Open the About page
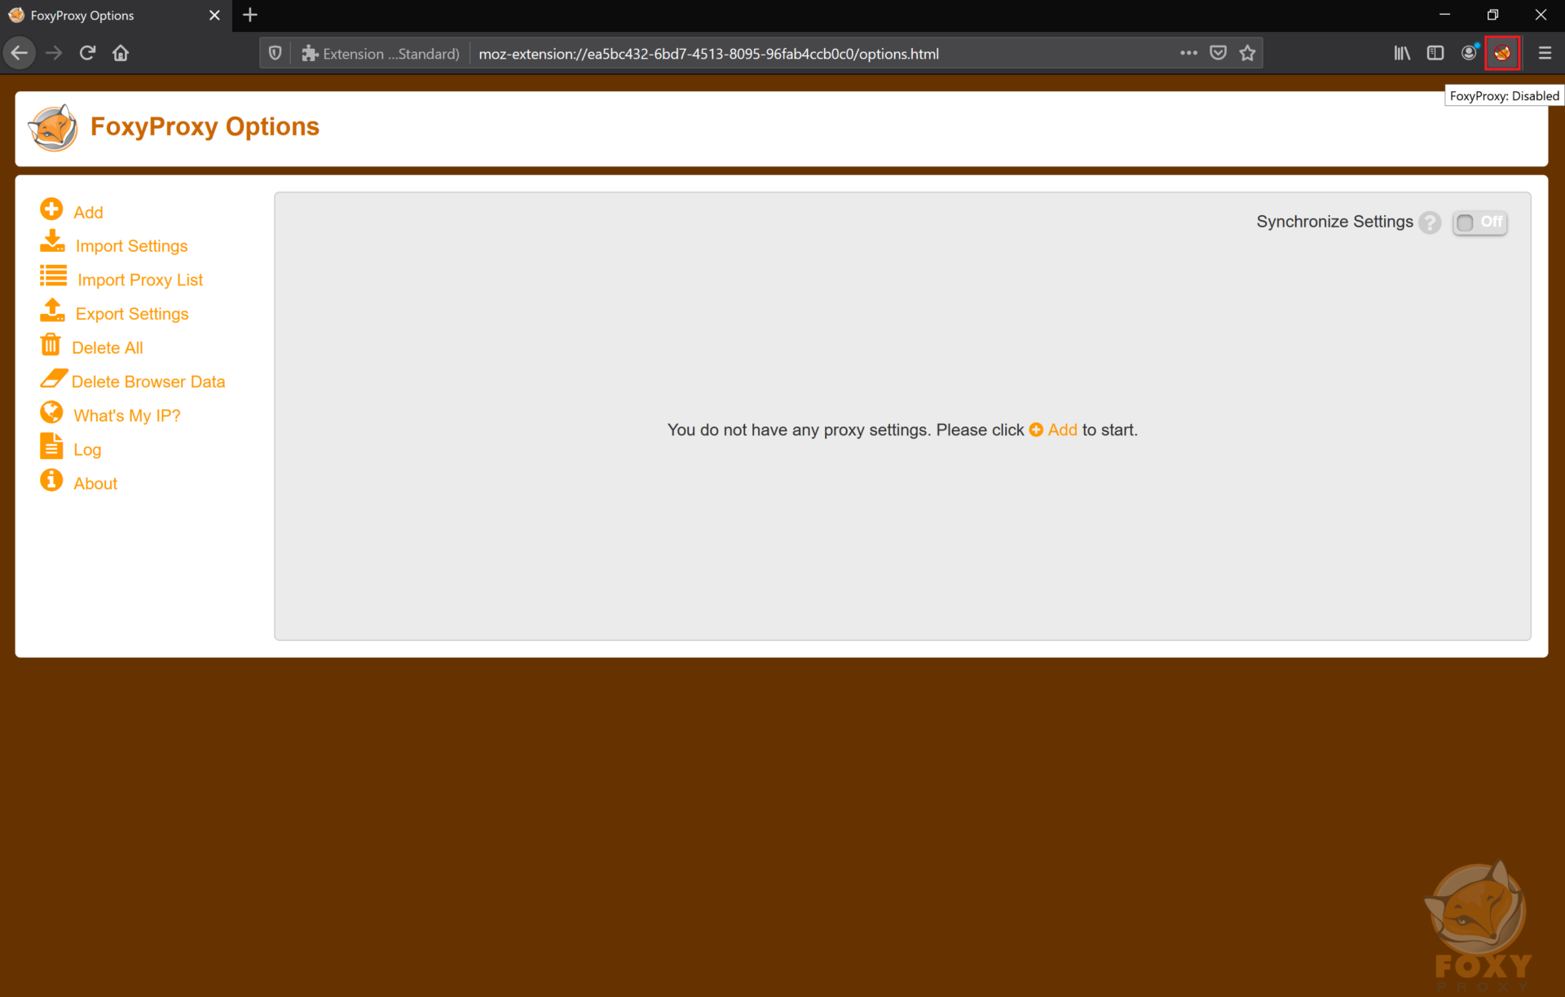 [95, 483]
